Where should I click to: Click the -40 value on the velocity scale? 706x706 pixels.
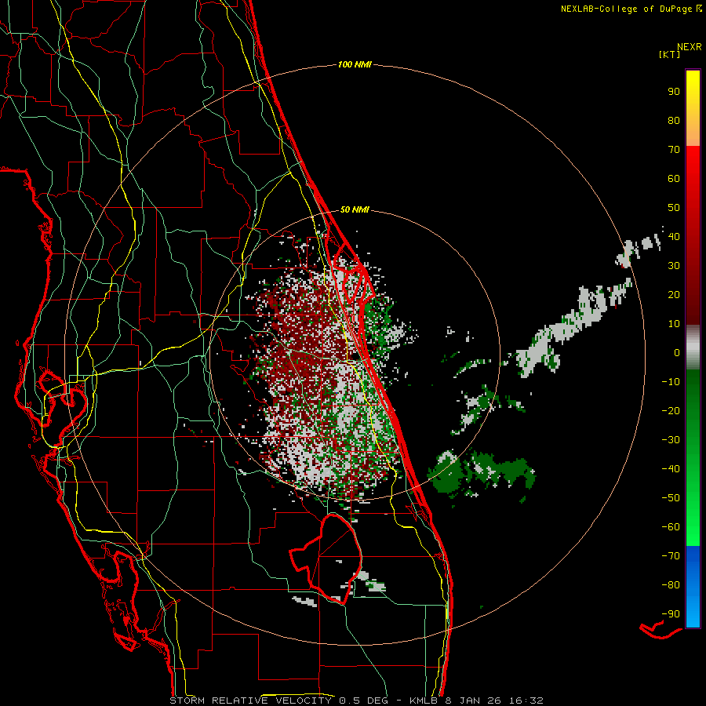point(671,469)
